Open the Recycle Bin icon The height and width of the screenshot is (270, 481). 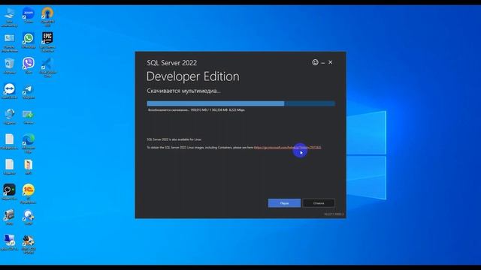point(9,66)
